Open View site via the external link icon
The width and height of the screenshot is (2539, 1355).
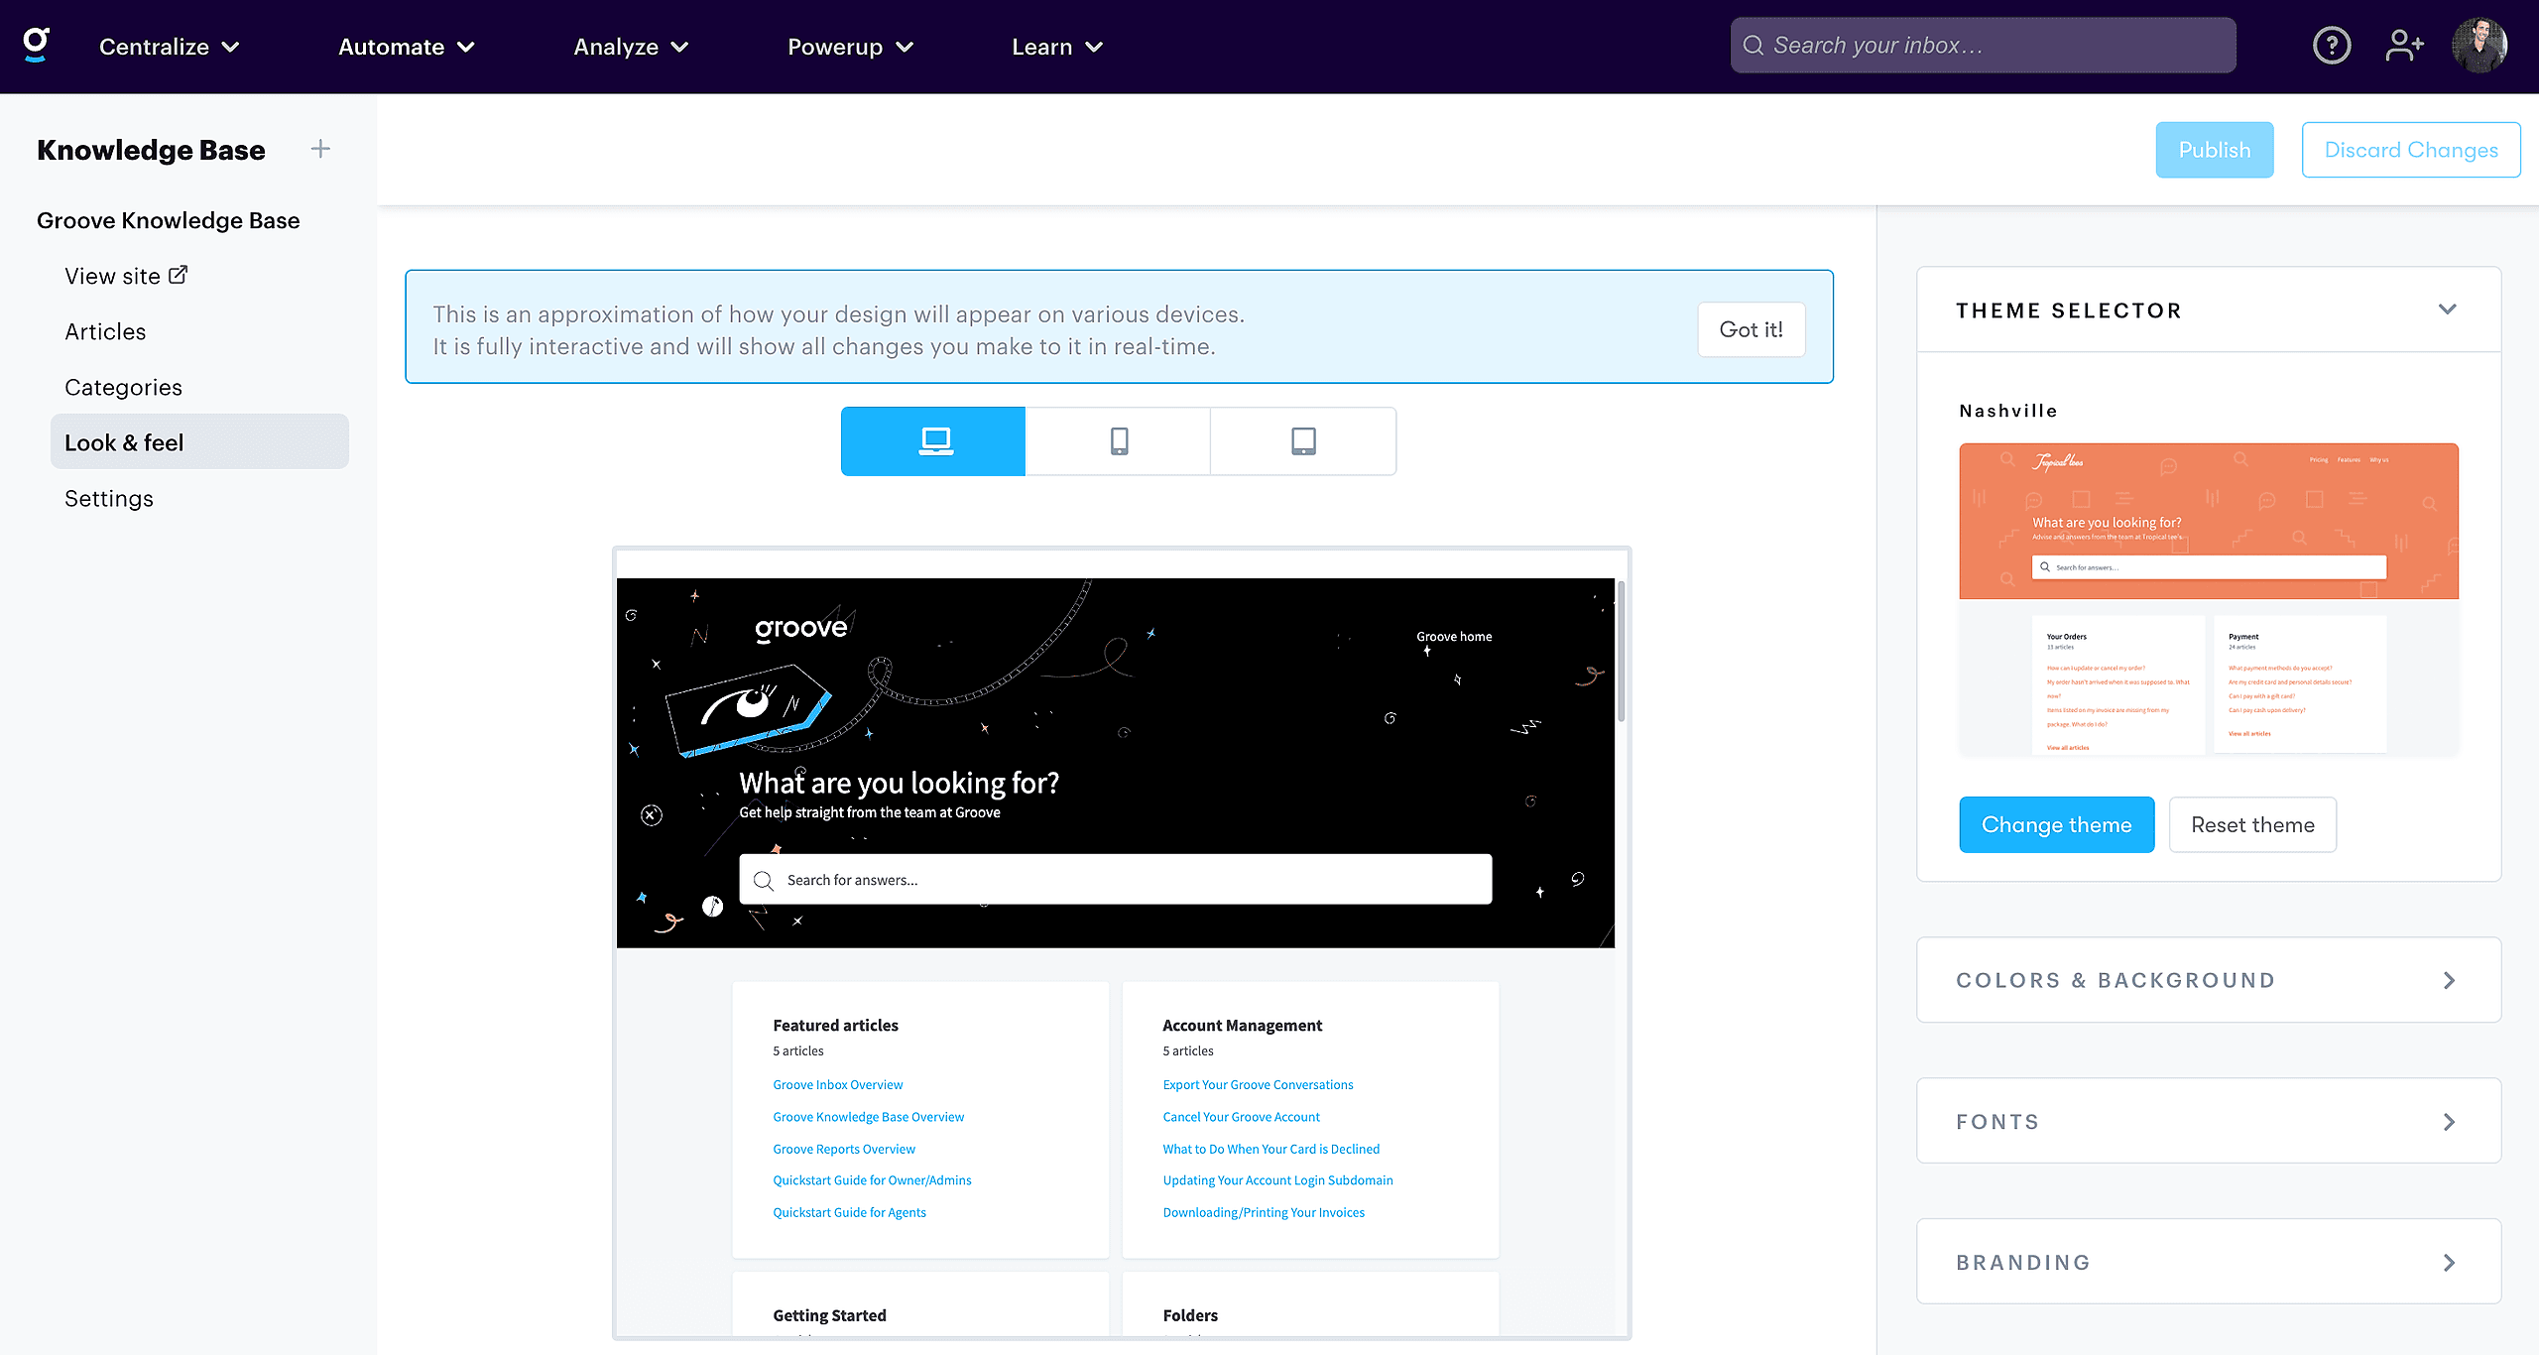(x=179, y=274)
